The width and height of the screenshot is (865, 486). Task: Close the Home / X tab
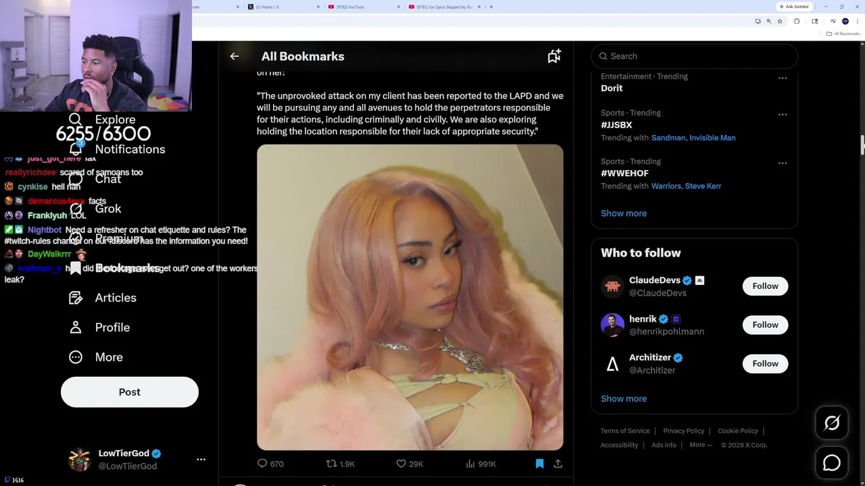(318, 7)
